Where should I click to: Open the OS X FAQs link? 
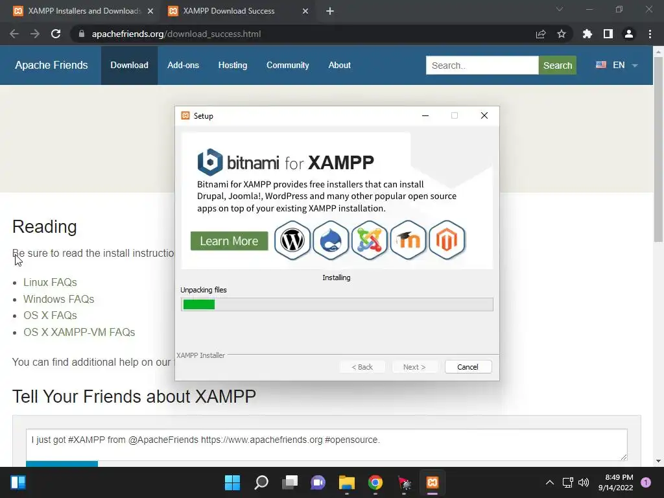click(50, 316)
